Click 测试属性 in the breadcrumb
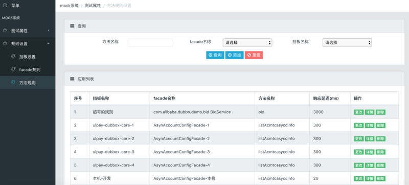 point(93,6)
